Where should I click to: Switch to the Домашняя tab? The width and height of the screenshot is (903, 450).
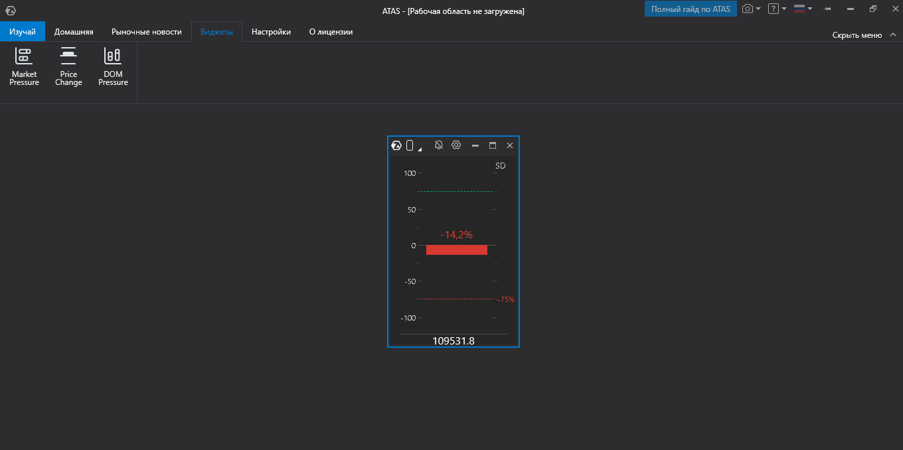tap(74, 31)
